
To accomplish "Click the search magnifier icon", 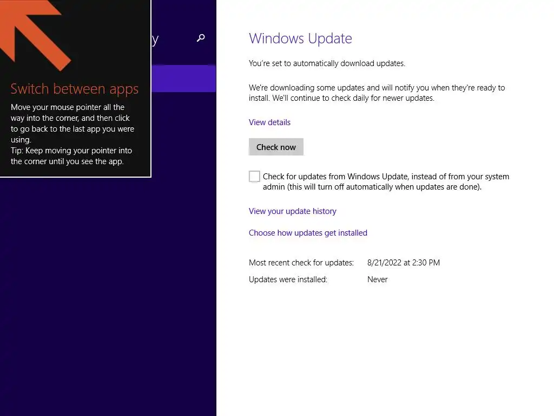I will coord(201,38).
